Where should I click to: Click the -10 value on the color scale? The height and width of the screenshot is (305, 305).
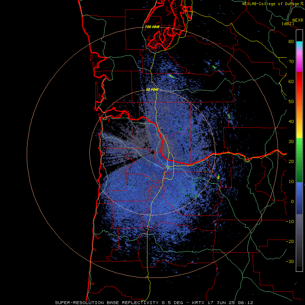(x=290, y=222)
